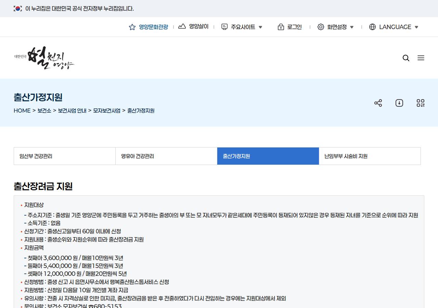Expand the LANGUAGE dropdown arrow
Screen dimensions: 438x308
point(416,27)
